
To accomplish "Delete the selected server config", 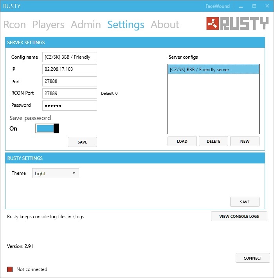I will click(213, 141).
